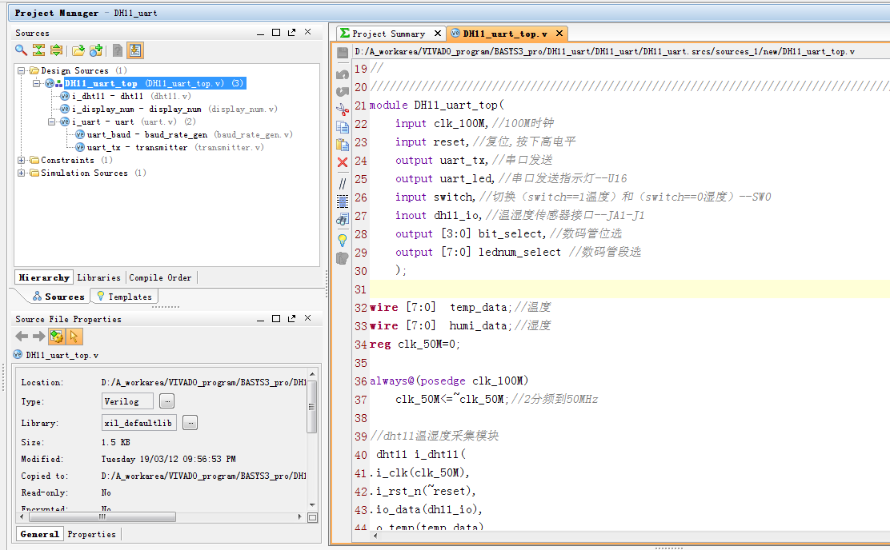The width and height of the screenshot is (890, 550).
Task: Select the i_display_num source file
Action: 136,110
